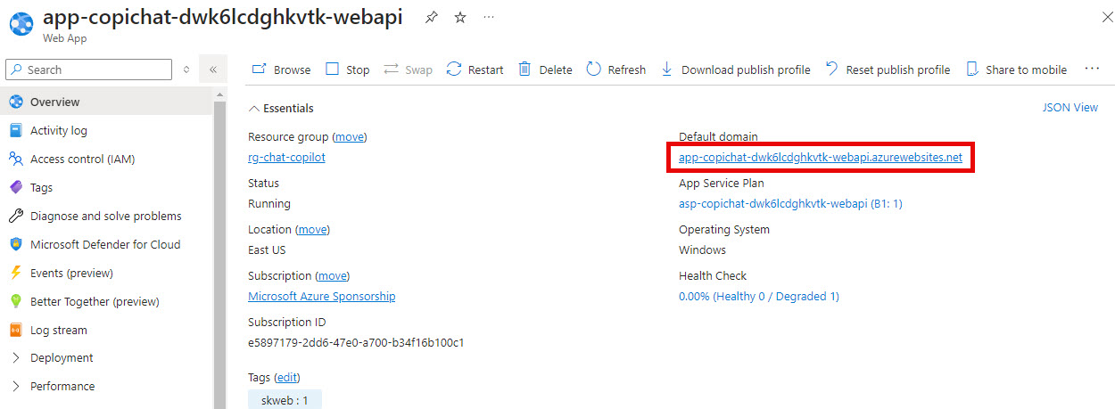Expand the Performance section
The height and width of the screenshot is (409, 1115).
(107, 386)
